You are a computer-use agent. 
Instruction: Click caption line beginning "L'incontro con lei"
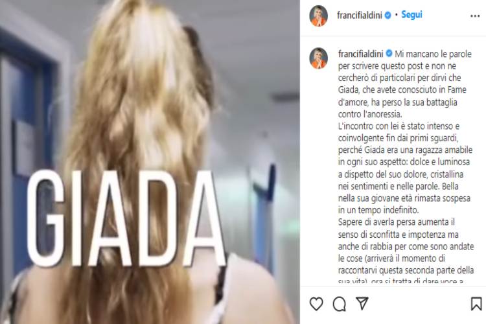click(x=399, y=126)
